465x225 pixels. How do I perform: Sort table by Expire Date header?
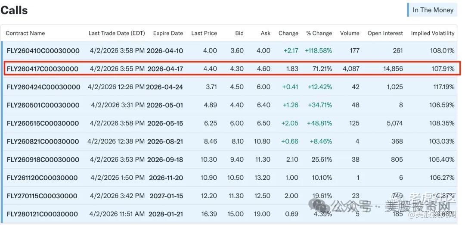(x=168, y=33)
